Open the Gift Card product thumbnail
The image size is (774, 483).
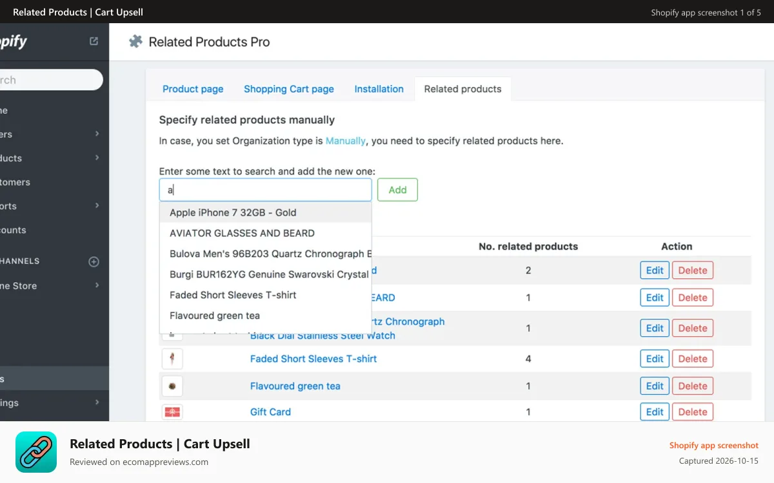(x=172, y=412)
